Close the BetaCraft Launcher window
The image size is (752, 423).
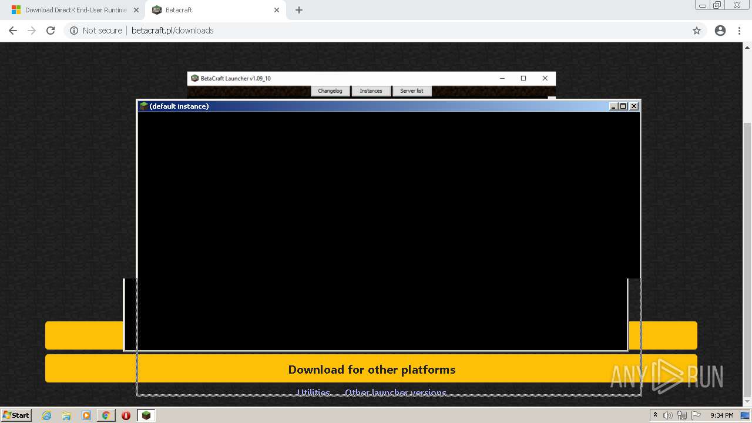[545, 78]
